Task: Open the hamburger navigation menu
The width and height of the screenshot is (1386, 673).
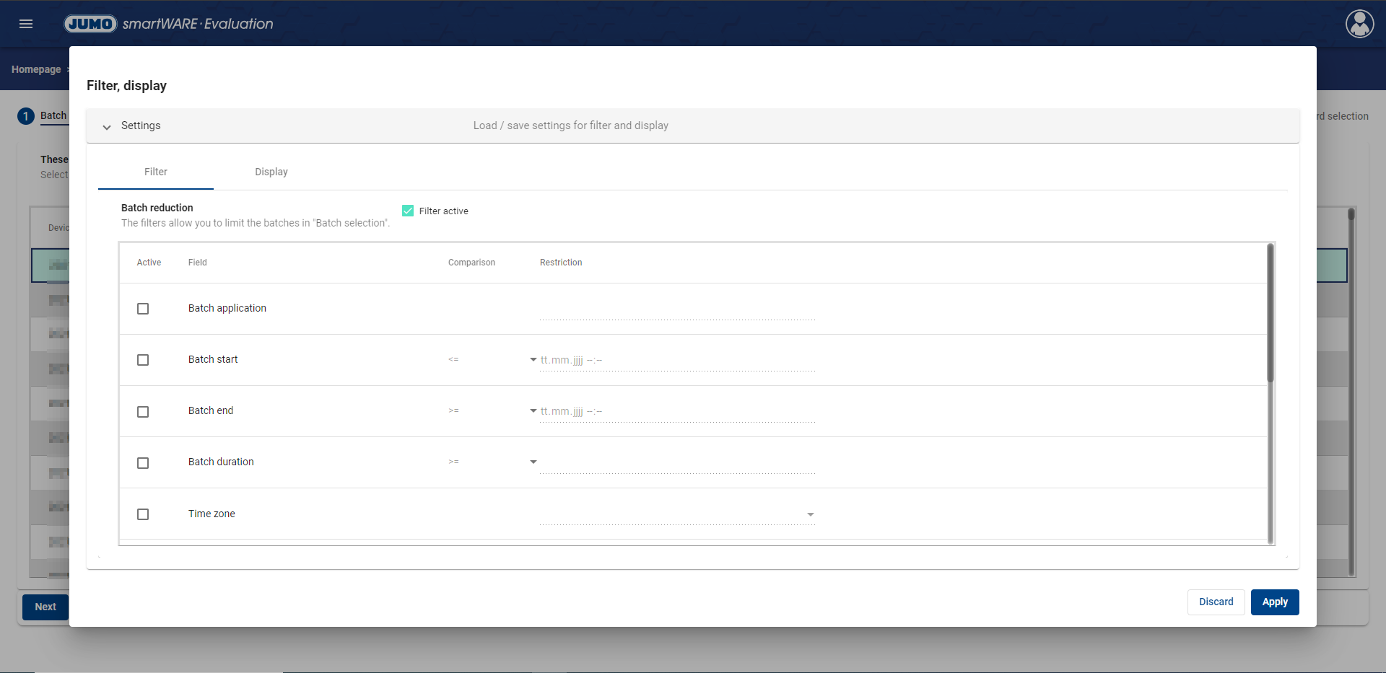Action: point(26,24)
